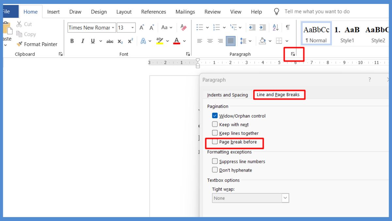
Task: Align text right
Action: pyautogui.click(x=220, y=41)
